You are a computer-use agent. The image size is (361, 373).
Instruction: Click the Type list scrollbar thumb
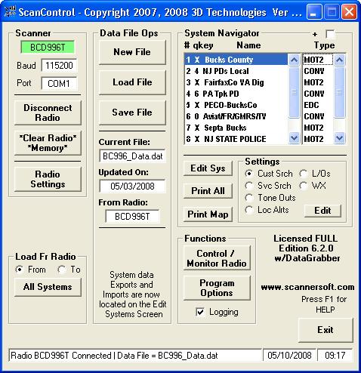point(339,92)
